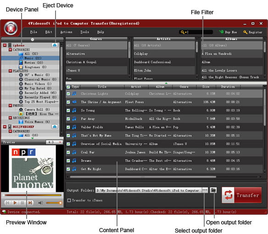Open the Edit menu
The width and height of the screenshot is (268, 234).
(49, 32)
